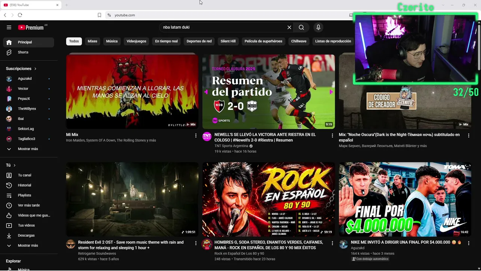This screenshot has width=481, height=271.
Task: Open Tu canal in the sidebar
Action: (29, 175)
